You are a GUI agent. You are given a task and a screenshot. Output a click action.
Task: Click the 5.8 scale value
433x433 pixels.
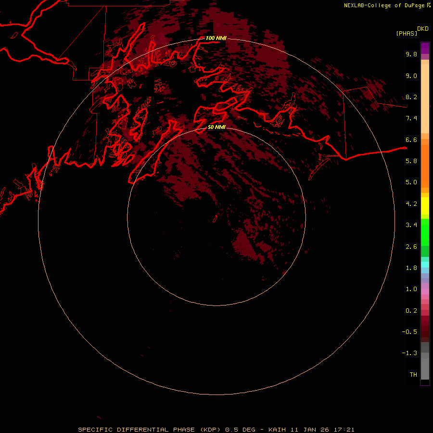pyautogui.click(x=411, y=161)
